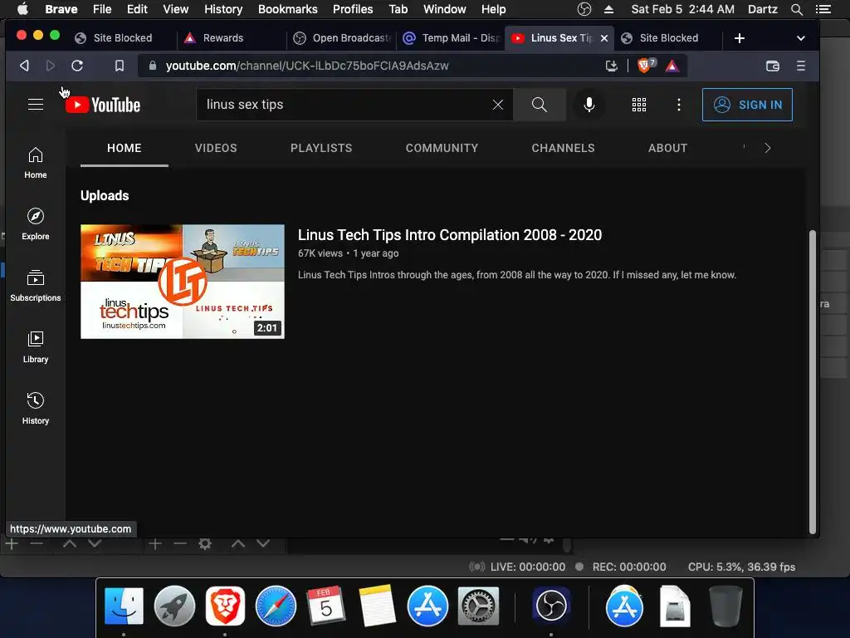
Task: Start voice search with microphone
Action: [589, 105]
